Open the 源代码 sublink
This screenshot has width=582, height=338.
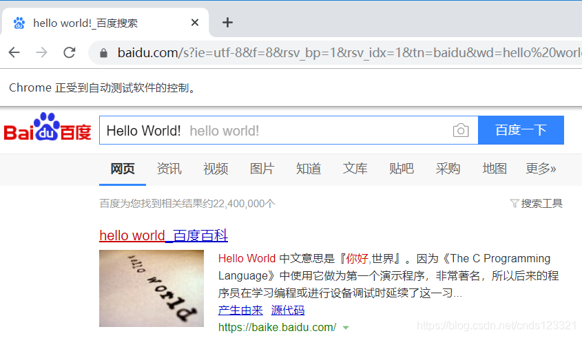click(x=288, y=310)
